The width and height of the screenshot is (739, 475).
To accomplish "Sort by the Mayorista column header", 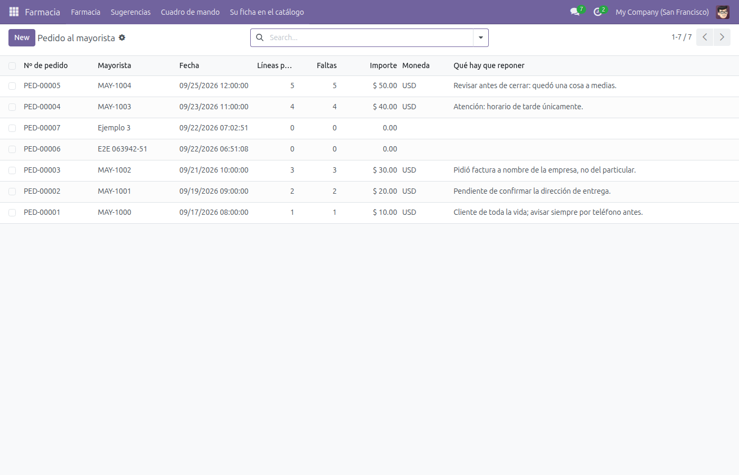I will [115, 65].
